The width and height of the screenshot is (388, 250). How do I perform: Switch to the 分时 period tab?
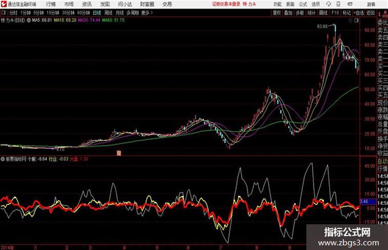coord(13,13)
